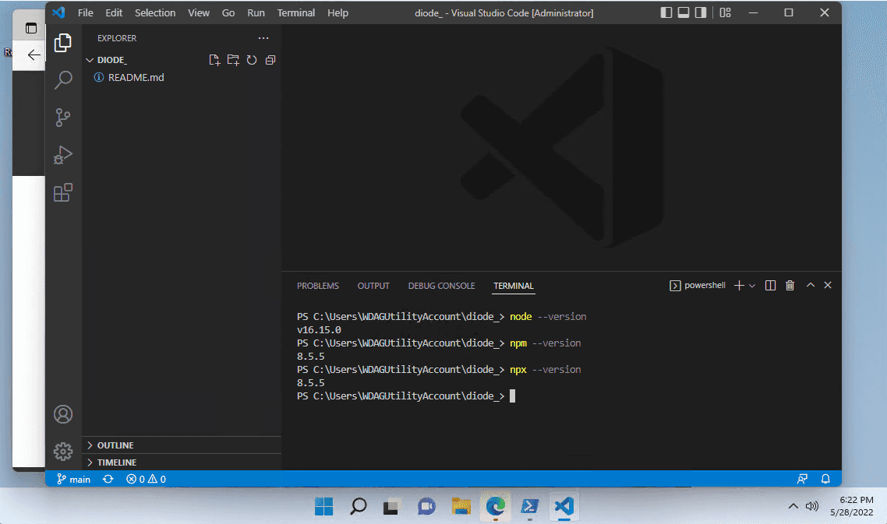Image resolution: width=887 pixels, height=524 pixels.
Task: Open the Help menu
Action: [337, 13]
